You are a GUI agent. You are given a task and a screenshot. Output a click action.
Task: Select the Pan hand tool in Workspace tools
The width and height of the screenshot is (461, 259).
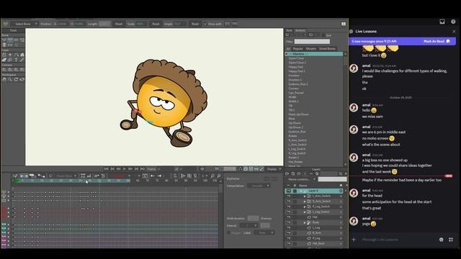[x=4, y=80]
